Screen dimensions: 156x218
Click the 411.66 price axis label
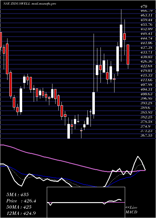[146, 80]
